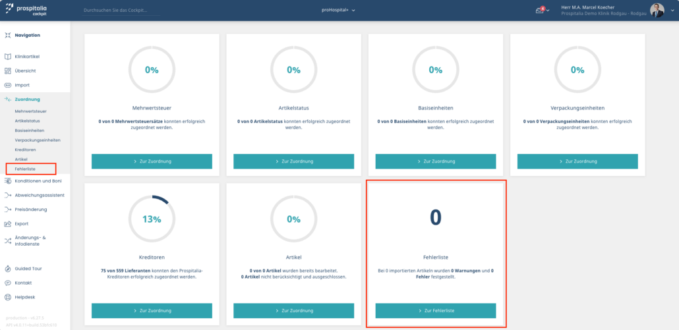Click Zur Zuordnung on Mehrwertsteuer card
The height and width of the screenshot is (330, 679).
152,161
